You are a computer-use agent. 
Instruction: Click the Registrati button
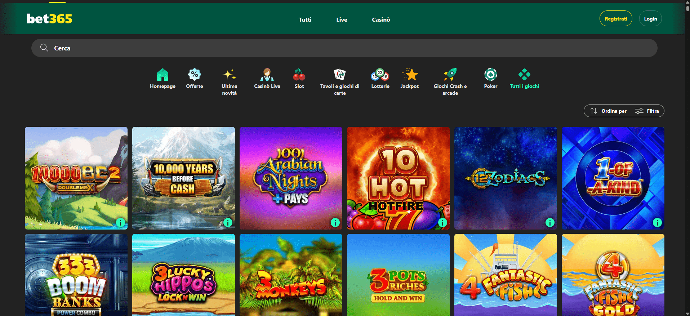tap(616, 19)
